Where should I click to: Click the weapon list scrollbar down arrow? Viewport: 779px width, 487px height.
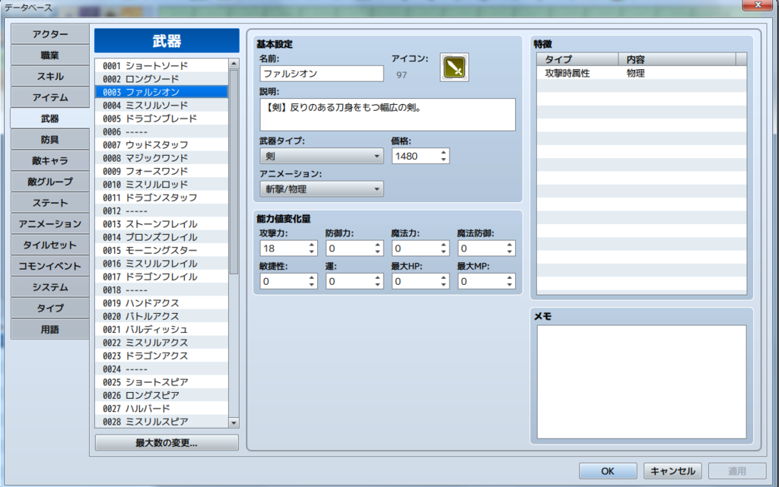[x=234, y=422]
